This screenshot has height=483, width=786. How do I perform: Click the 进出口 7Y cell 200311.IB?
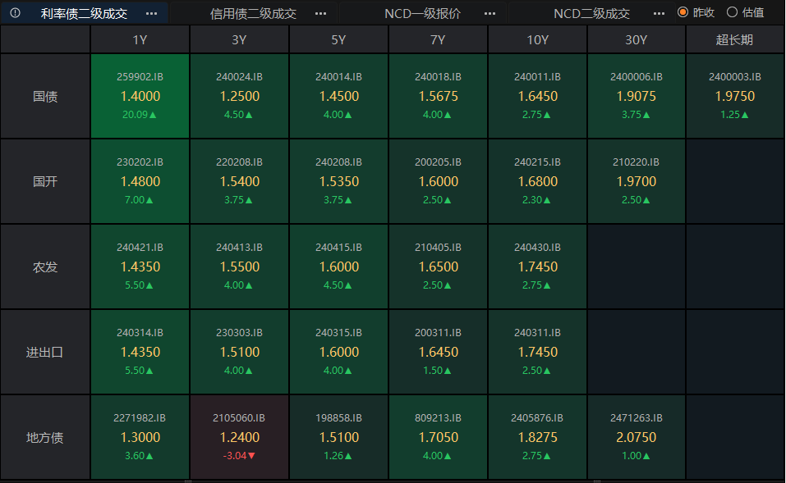438,352
